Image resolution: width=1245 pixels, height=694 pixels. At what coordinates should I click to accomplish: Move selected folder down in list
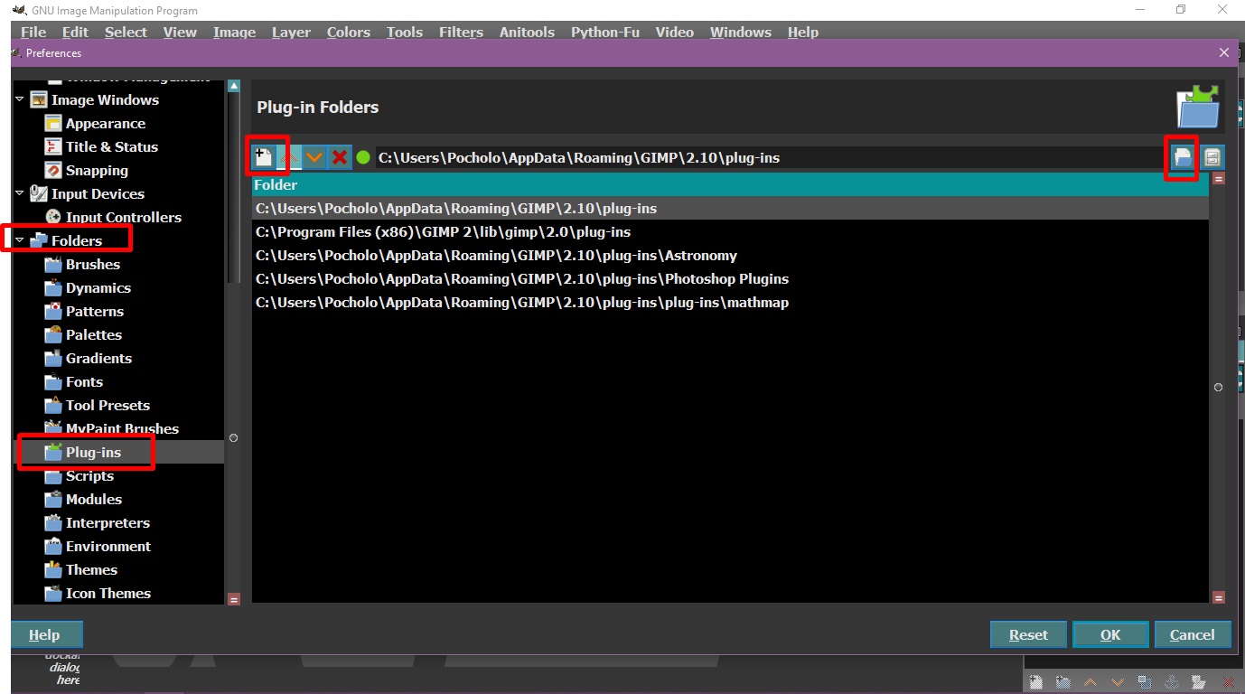pos(314,157)
